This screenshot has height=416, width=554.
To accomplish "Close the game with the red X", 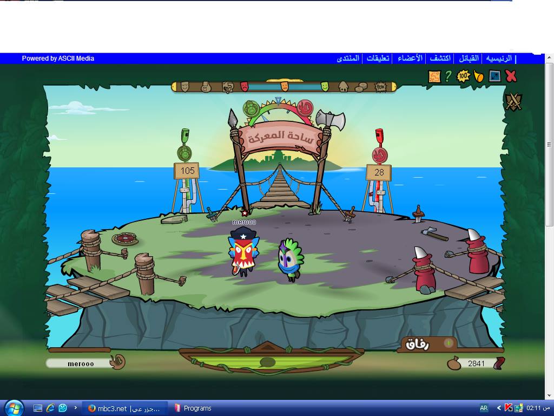I will (x=511, y=76).
